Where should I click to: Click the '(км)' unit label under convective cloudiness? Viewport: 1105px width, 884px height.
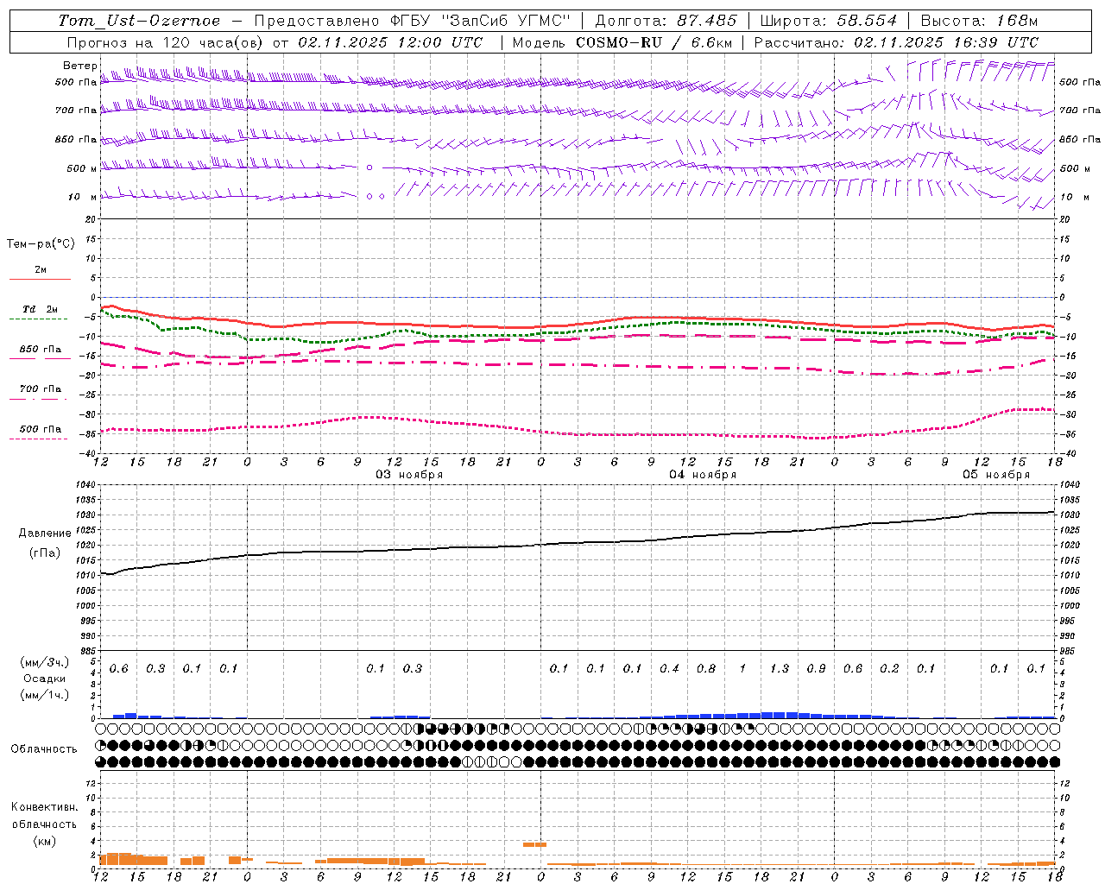tap(44, 840)
